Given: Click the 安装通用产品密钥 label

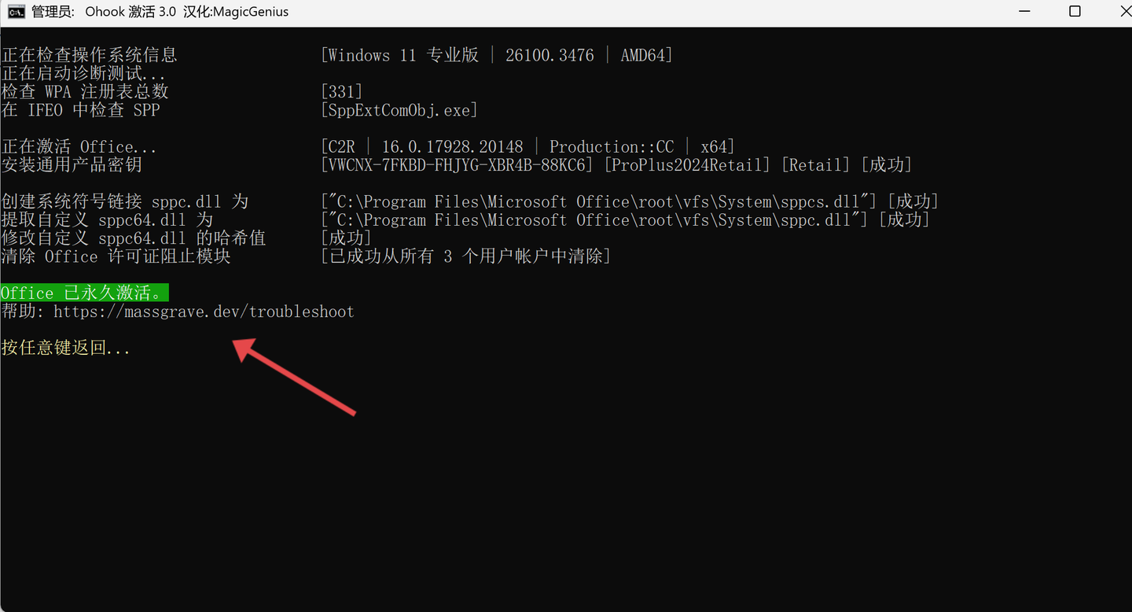Looking at the screenshot, I should pos(72,165).
